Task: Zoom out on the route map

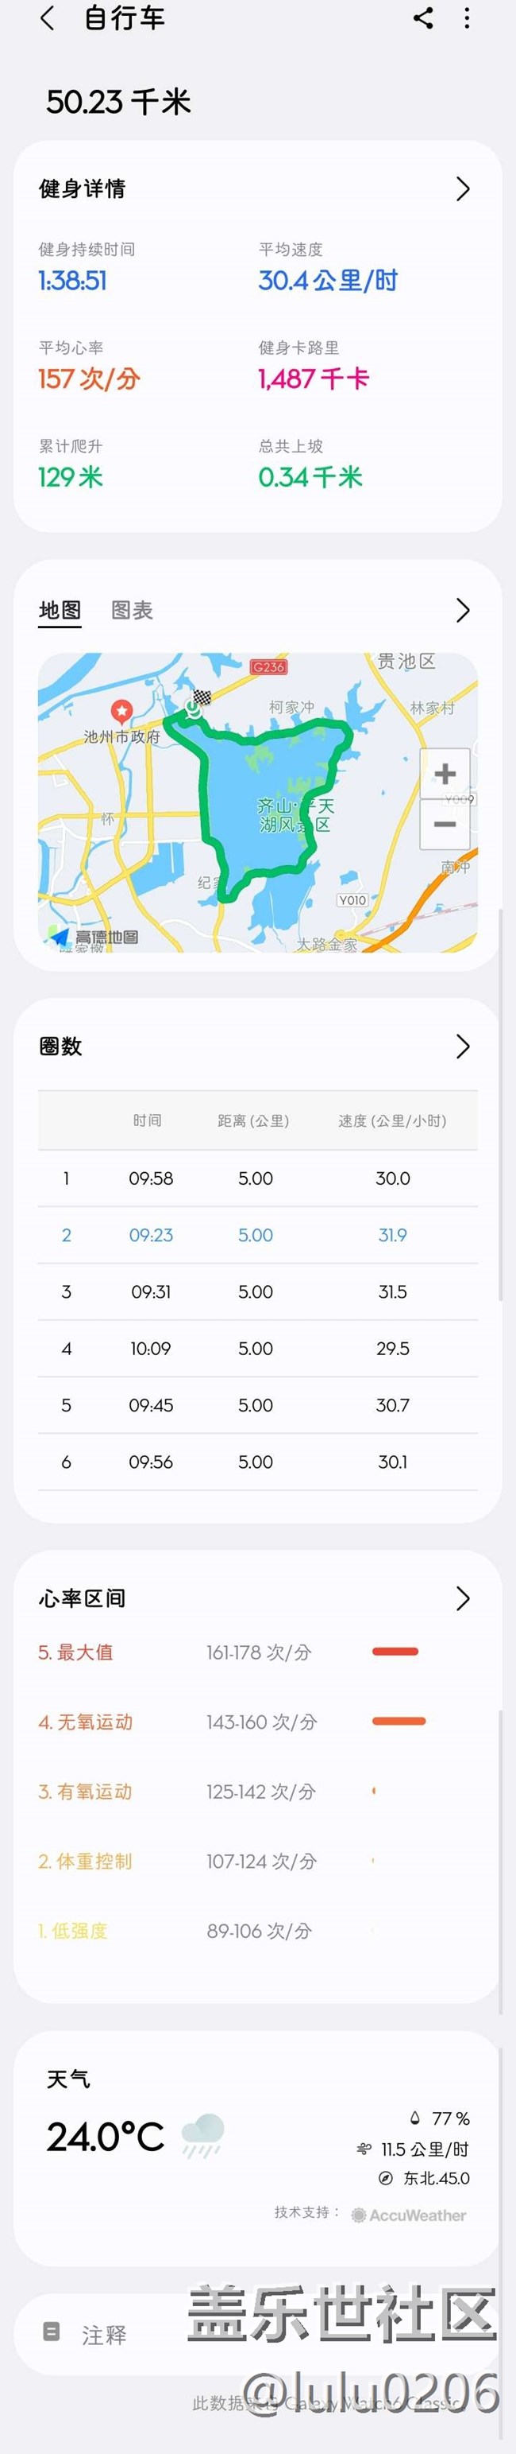Action: 445,824
